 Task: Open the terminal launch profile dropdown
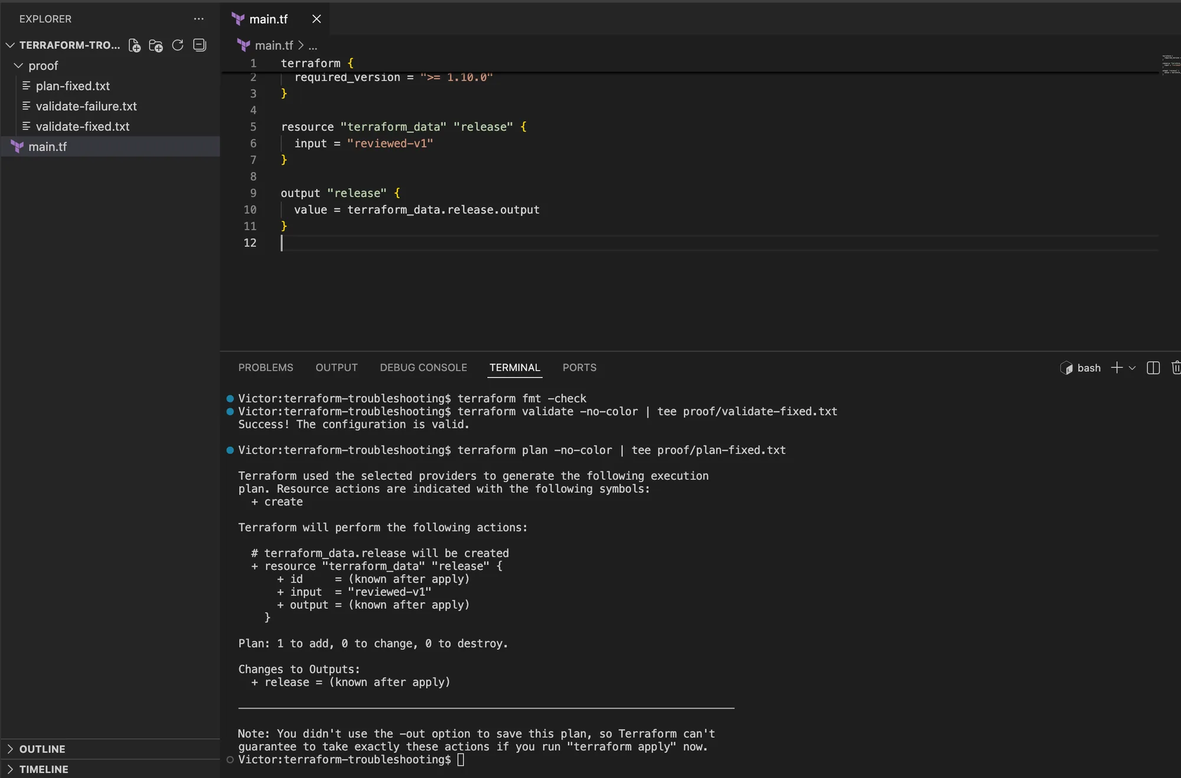1132,368
